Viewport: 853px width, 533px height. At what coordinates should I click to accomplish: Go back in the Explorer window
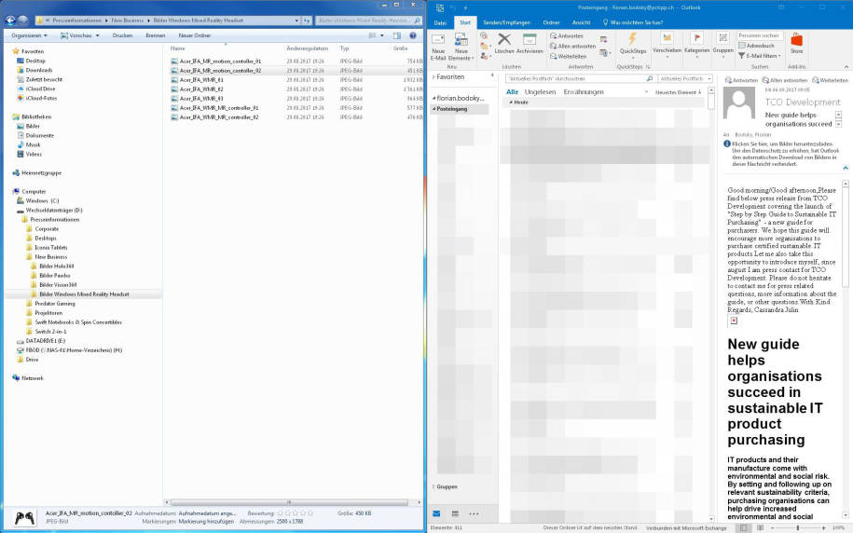pyautogui.click(x=10, y=20)
